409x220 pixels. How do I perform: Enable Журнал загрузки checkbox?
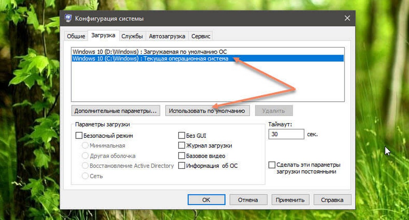[181, 145]
